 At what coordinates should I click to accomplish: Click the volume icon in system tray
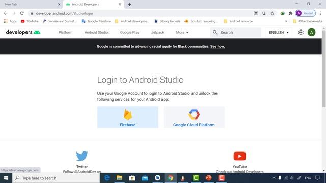[x=292, y=178]
